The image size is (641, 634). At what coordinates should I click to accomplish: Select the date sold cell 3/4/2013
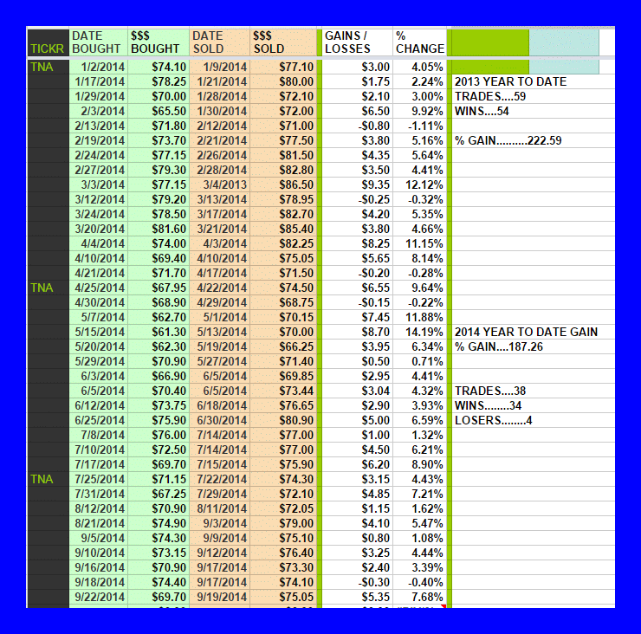point(219,184)
